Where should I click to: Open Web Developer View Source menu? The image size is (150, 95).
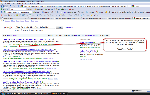(85, 15)
